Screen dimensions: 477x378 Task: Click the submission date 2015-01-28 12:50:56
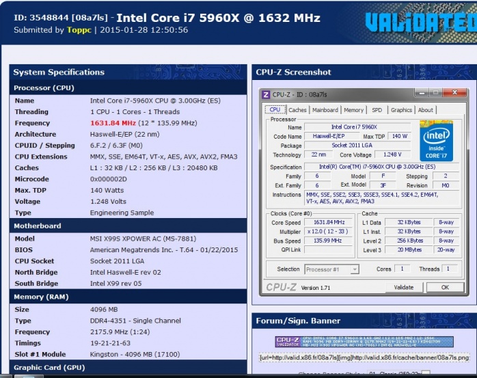click(x=144, y=30)
